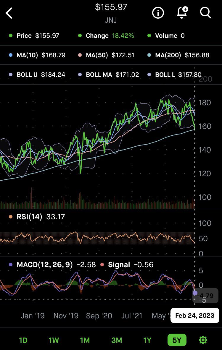Switch to the 1Y timeframe
This screenshot has width=222, height=350.
coord(147,340)
